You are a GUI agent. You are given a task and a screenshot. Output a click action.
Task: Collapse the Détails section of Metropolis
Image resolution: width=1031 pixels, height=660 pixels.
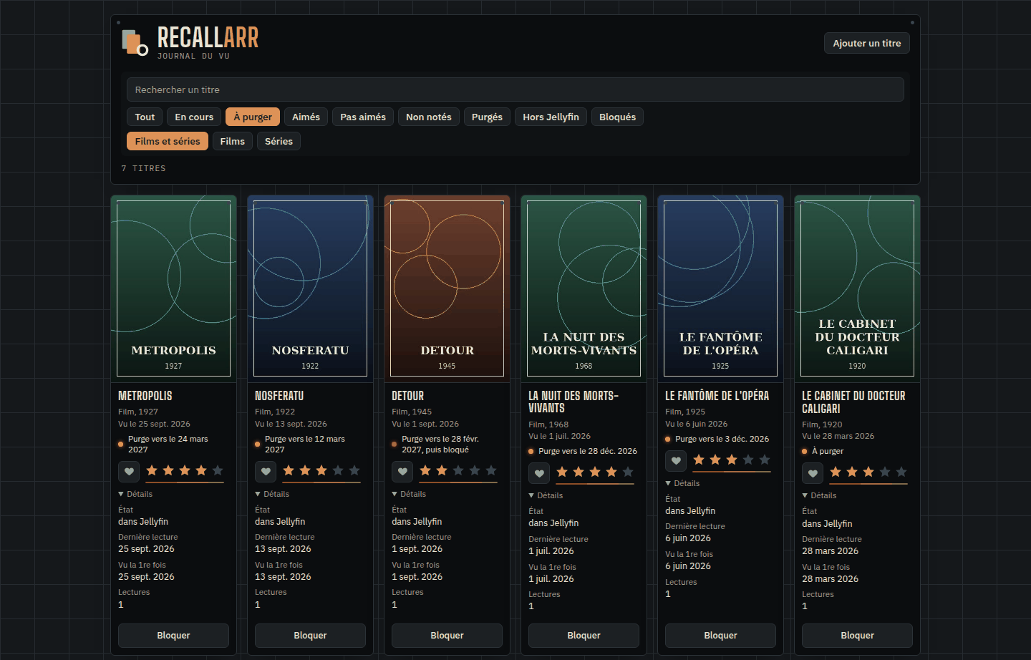[x=135, y=494]
